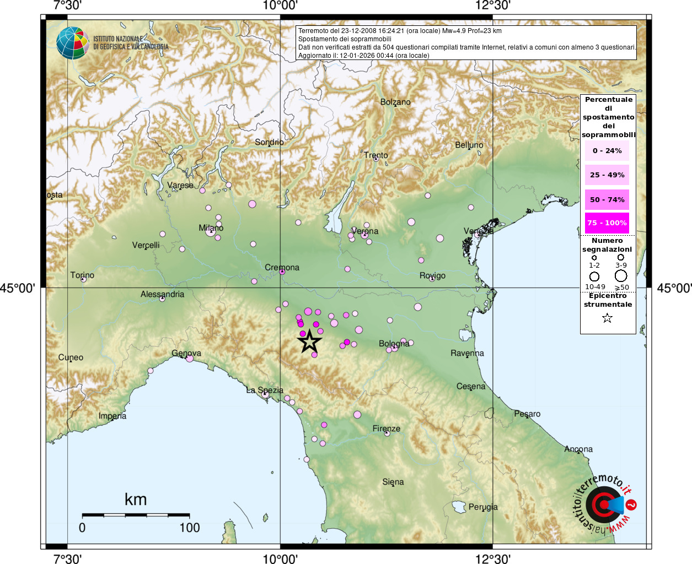692x564 pixels.
Task: Select the 50 - 74% color swatch
Action: pos(607,199)
